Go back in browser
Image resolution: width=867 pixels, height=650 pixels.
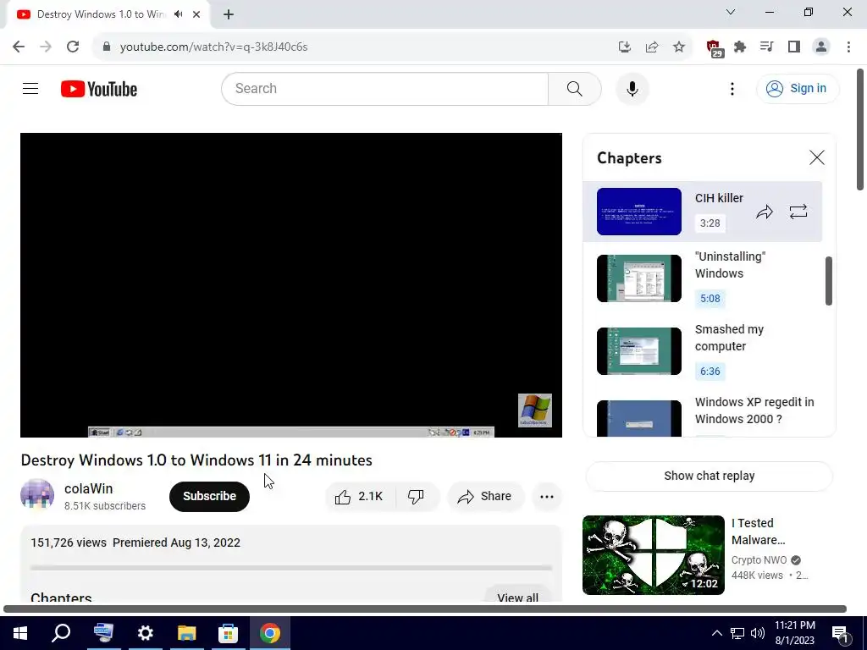(19, 47)
